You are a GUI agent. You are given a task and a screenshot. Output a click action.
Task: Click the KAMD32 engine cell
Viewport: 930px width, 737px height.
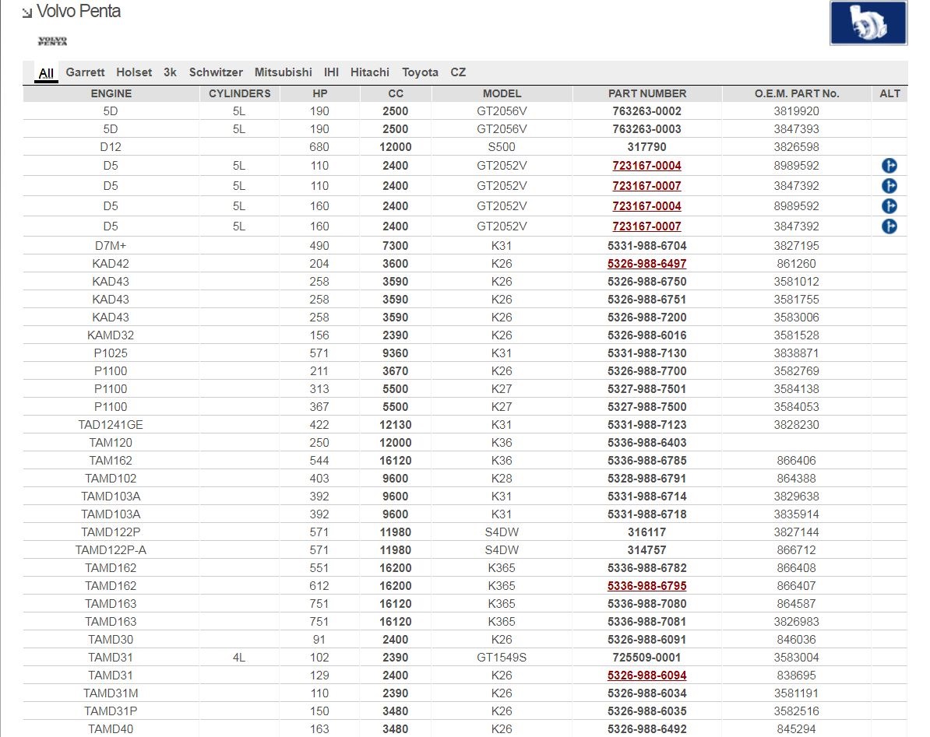[x=111, y=335]
